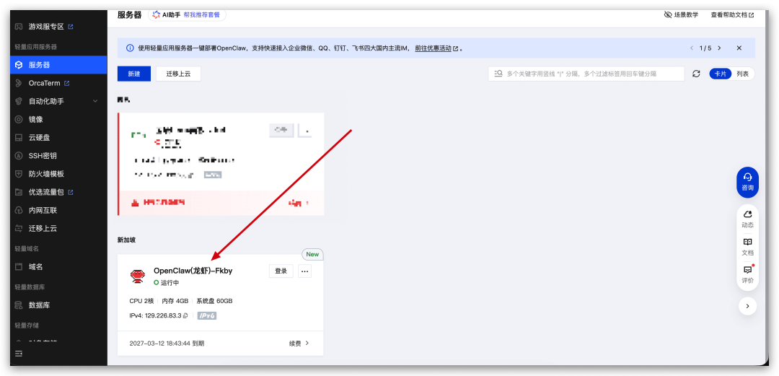The height and width of the screenshot is (376, 779).
Task: Click the refresh icon beside search box
Action: pyautogui.click(x=696, y=74)
